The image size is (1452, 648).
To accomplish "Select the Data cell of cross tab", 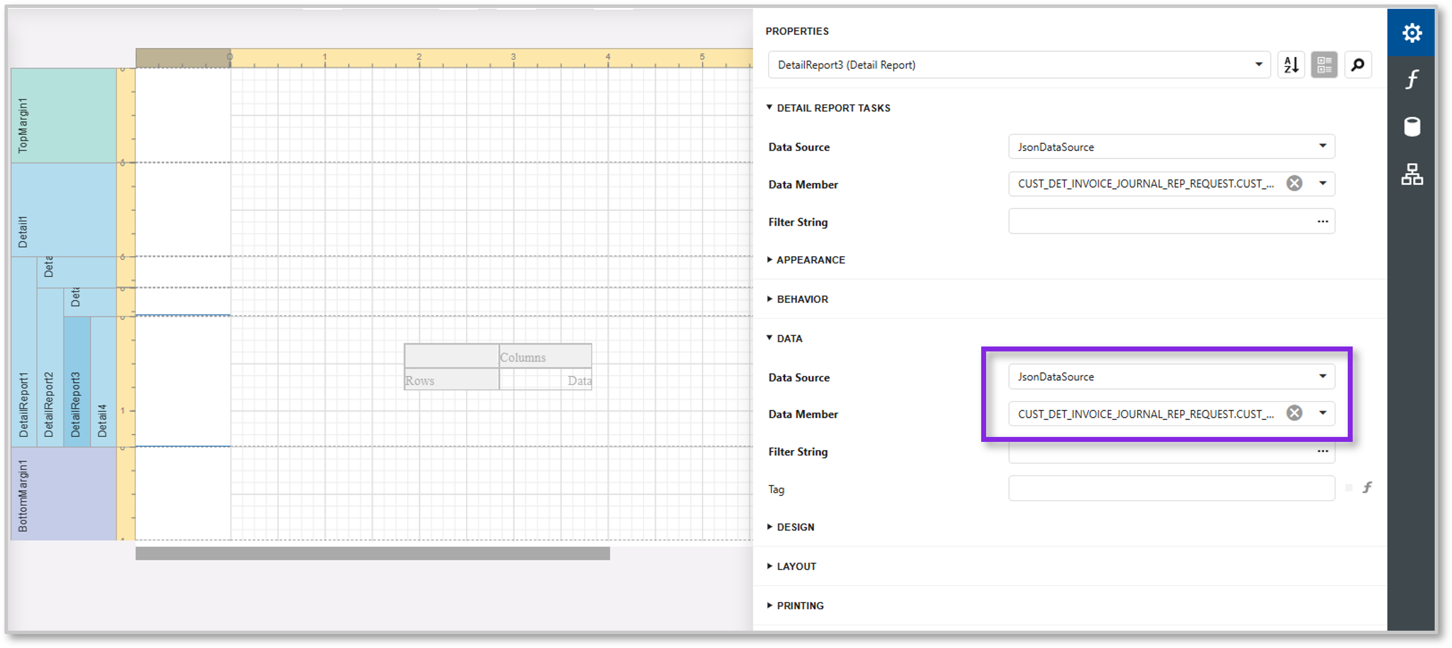I will coord(545,380).
